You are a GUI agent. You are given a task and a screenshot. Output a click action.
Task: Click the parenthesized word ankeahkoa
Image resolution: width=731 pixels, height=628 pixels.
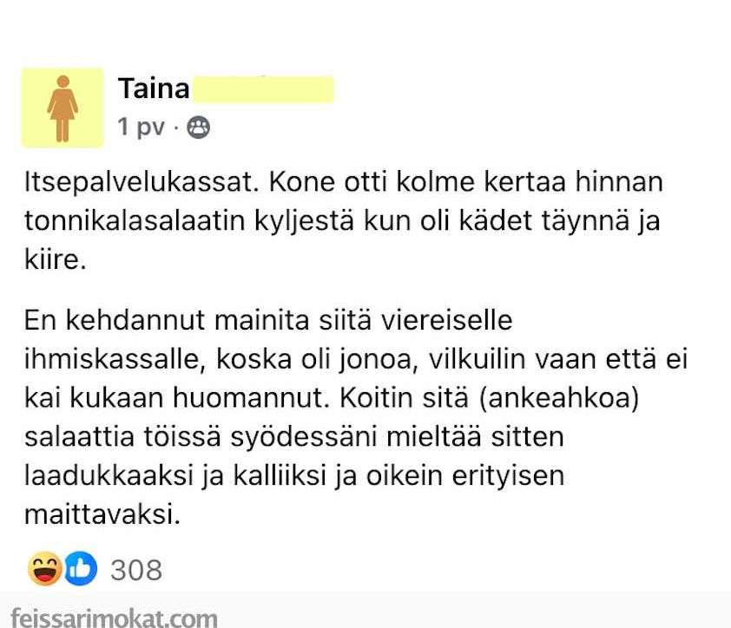559,399
